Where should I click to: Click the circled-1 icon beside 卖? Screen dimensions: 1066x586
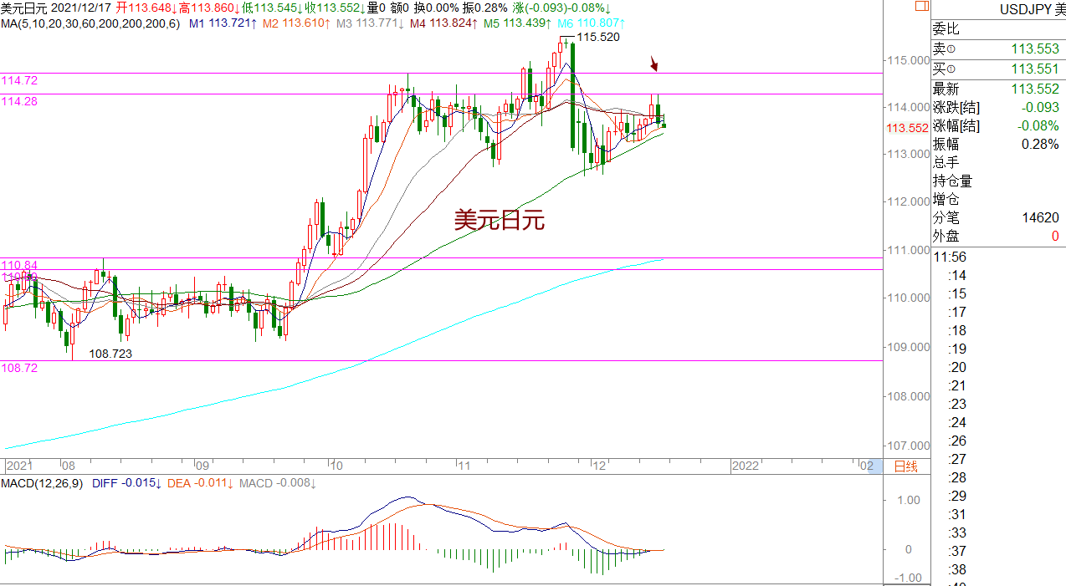click(951, 50)
